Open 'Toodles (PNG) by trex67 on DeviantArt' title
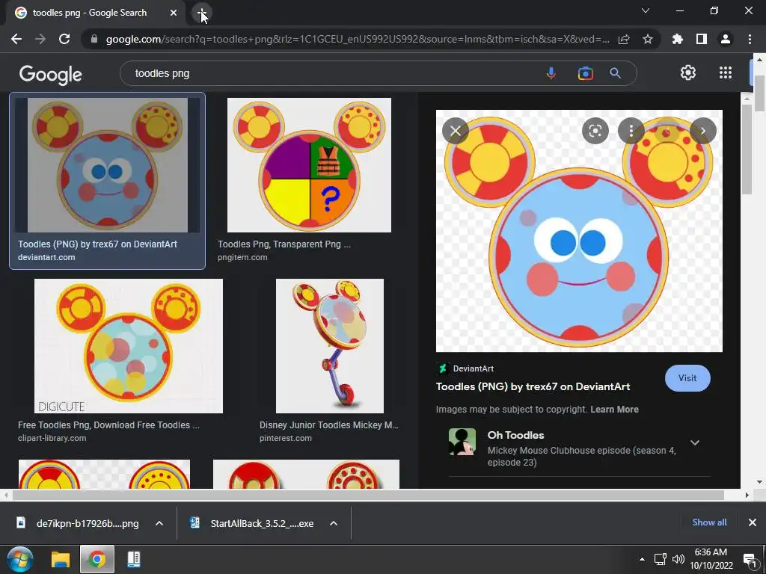 [x=533, y=386]
